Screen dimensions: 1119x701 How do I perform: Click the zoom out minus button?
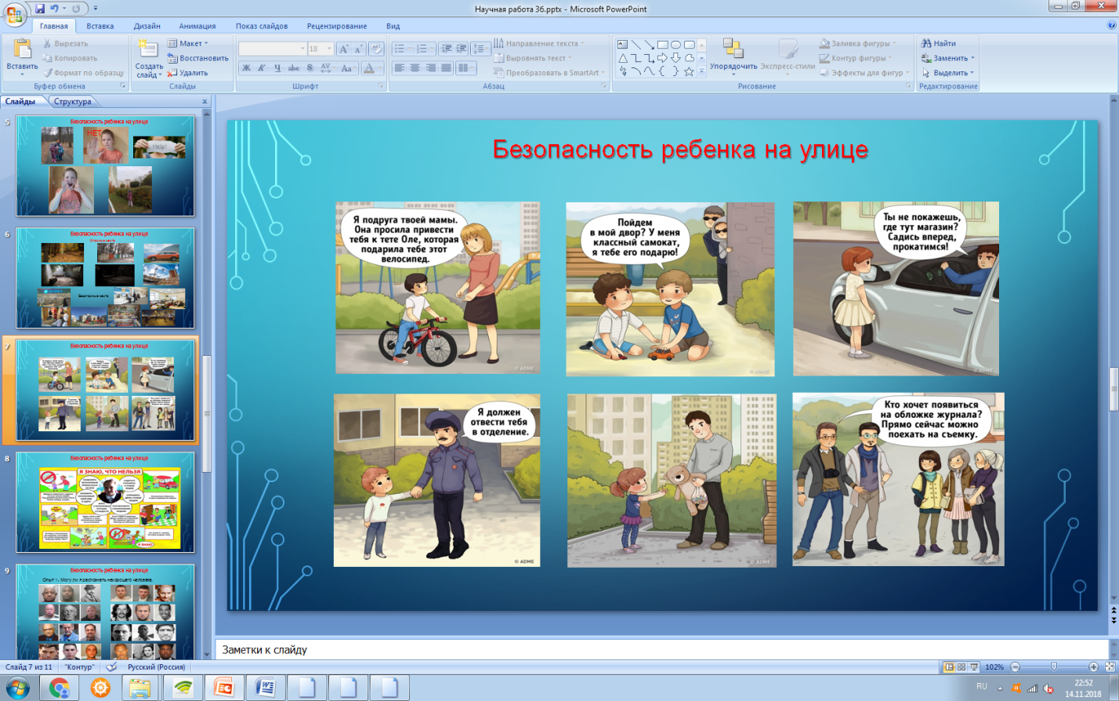[1016, 666]
